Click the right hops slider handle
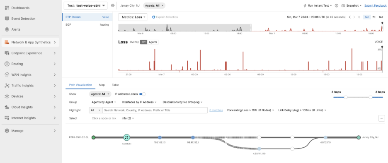 tap(371, 97)
